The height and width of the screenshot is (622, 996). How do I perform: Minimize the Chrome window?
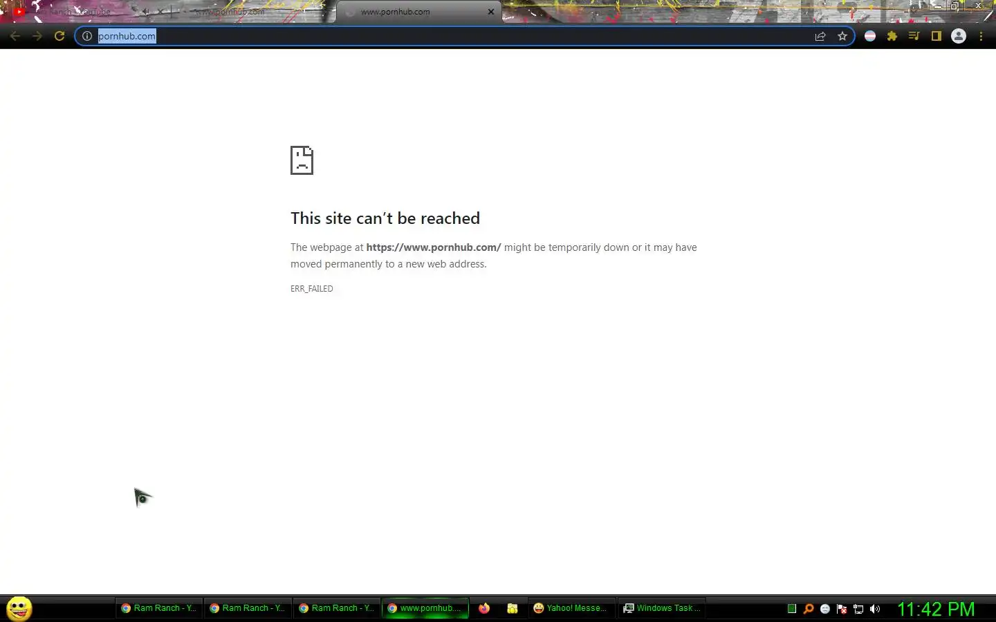tap(937, 6)
